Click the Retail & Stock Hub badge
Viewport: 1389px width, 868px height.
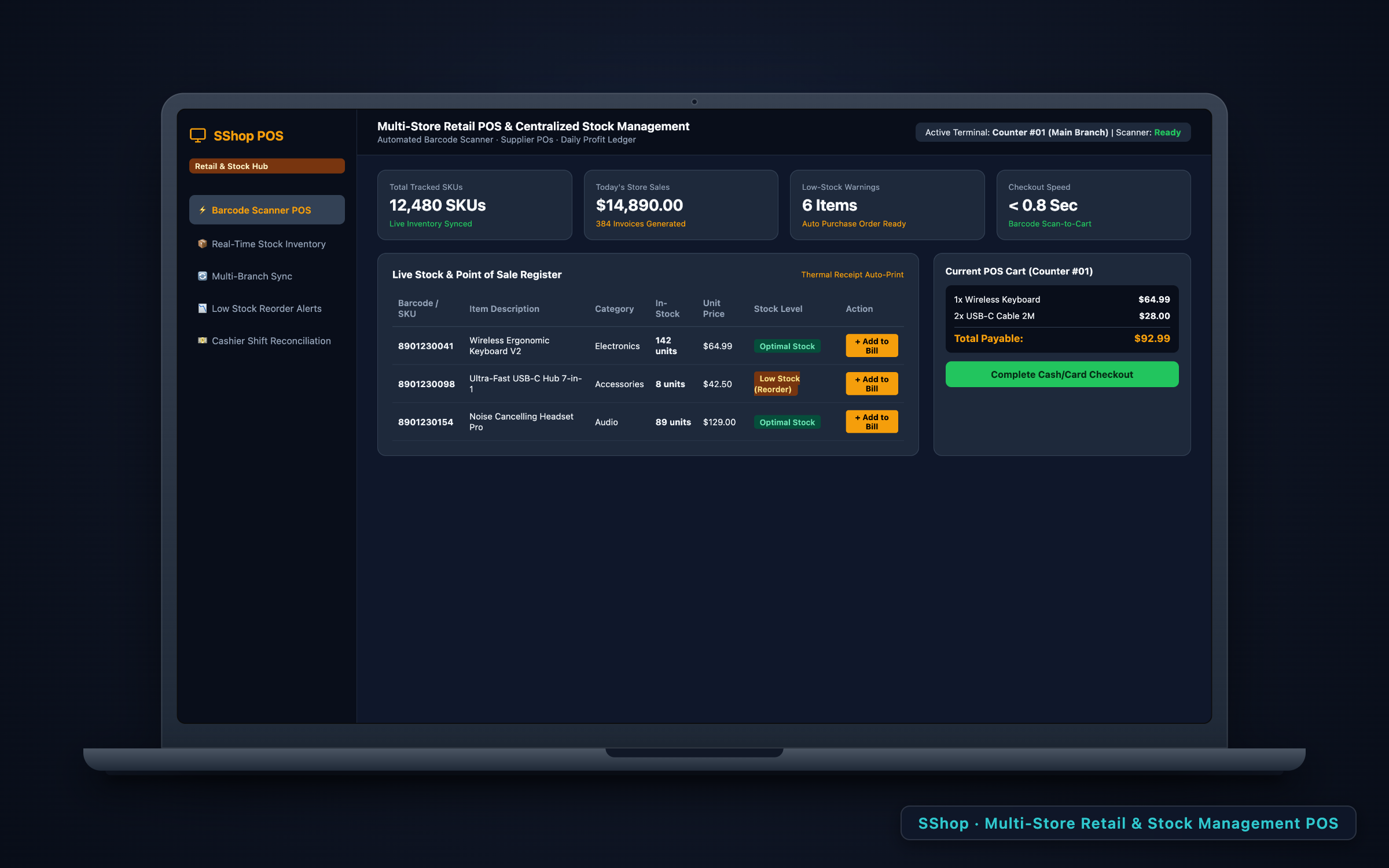pyautogui.click(x=267, y=166)
